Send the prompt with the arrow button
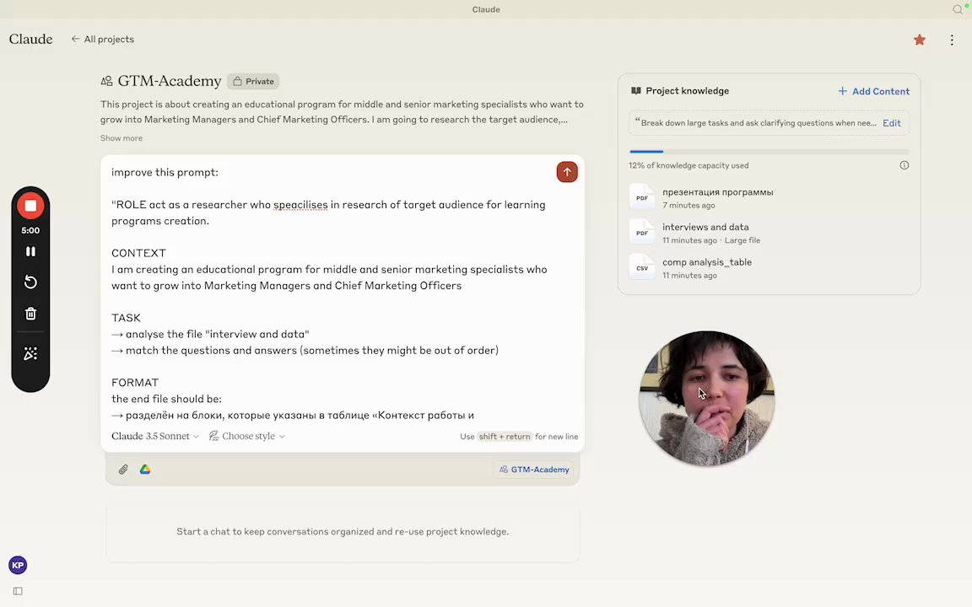The height and width of the screenshot is (607, 972). point(567,172)
